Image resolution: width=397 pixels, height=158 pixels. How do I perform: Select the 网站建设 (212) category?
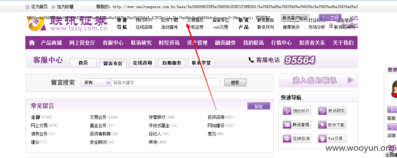click(221, 125)
